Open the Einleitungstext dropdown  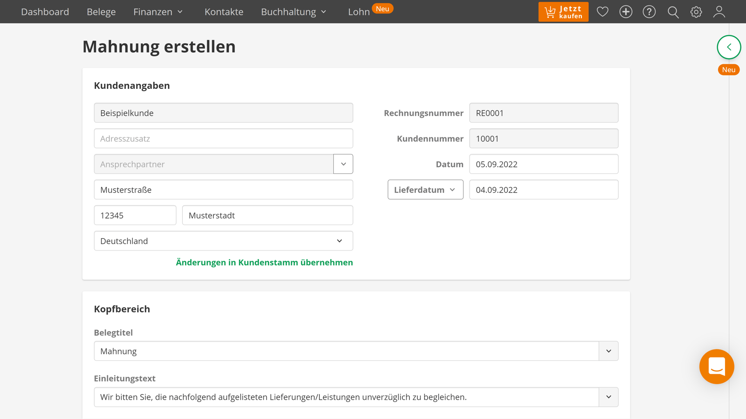(608, 397)
